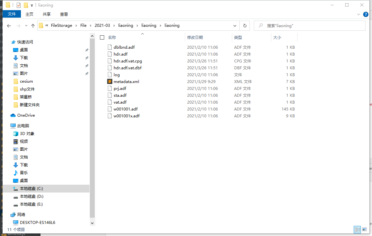Open recent locations dropdown arrow
This screenshot has height=236, width=372.
pyautogui.click(x=26, y=25)
